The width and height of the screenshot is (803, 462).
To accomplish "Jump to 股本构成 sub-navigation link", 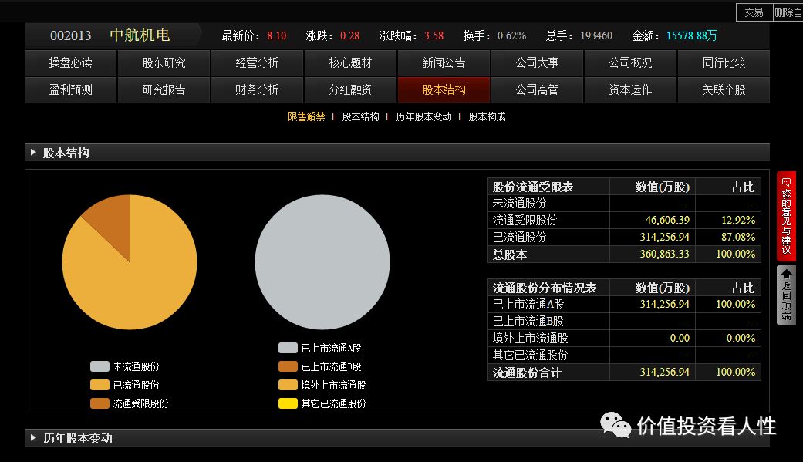I will [x=487, y=116].
